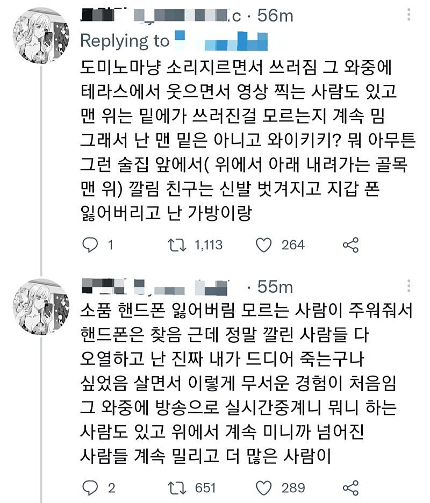Screen dimensions: 430x503
Task: Share the tweet posted 55m ago
Action: tap(350, 487)
